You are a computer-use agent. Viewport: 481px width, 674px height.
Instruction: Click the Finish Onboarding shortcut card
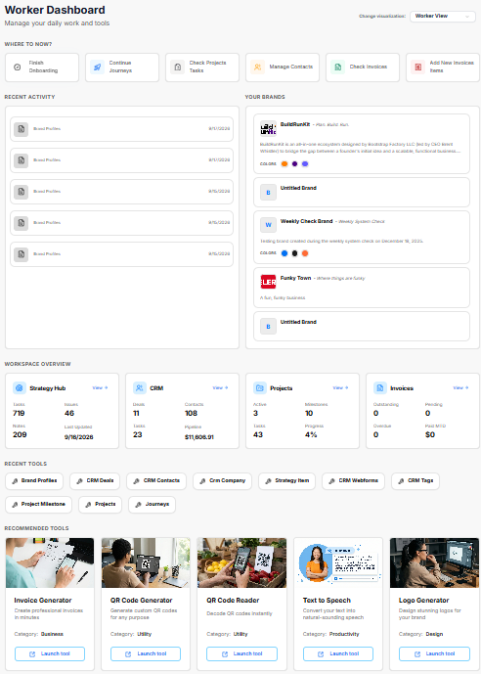[42, 67]
